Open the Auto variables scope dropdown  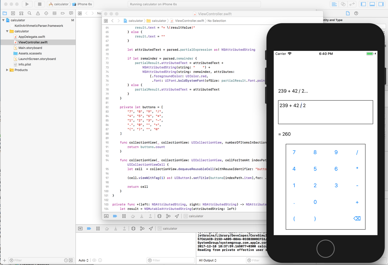84,260
